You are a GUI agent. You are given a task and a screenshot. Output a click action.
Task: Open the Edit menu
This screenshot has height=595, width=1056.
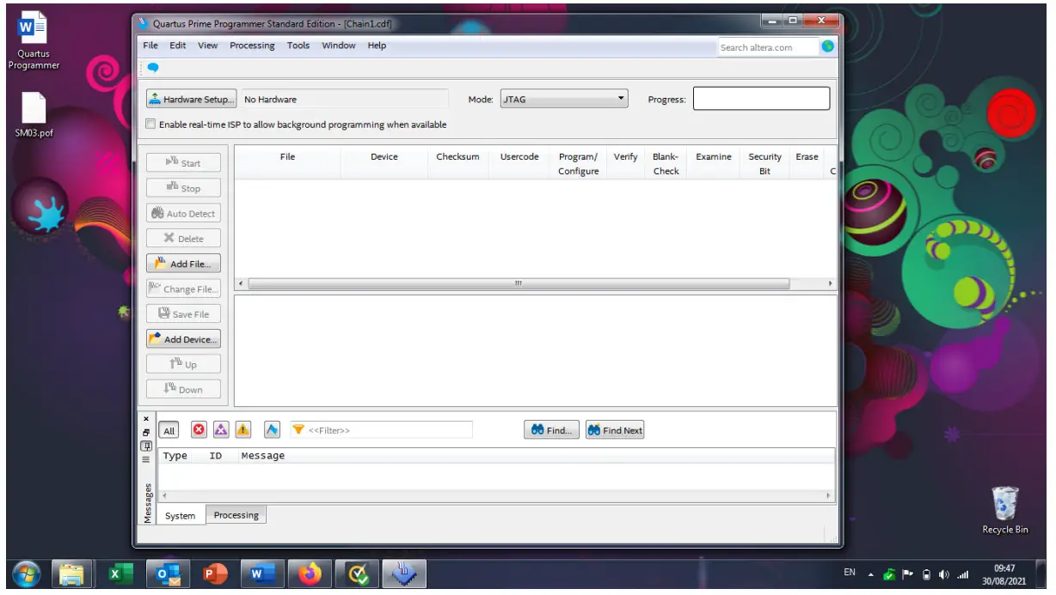tap(178, 46)
